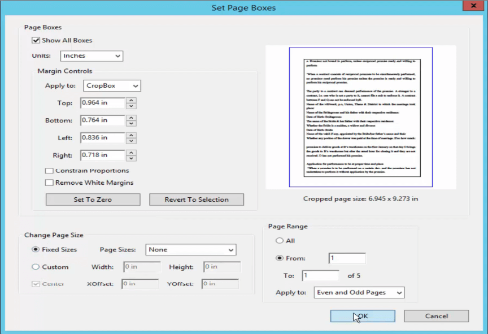The image size is (488, 334).
Task: Expand the Page Sizes dropdown
Action: pos(191,250)
